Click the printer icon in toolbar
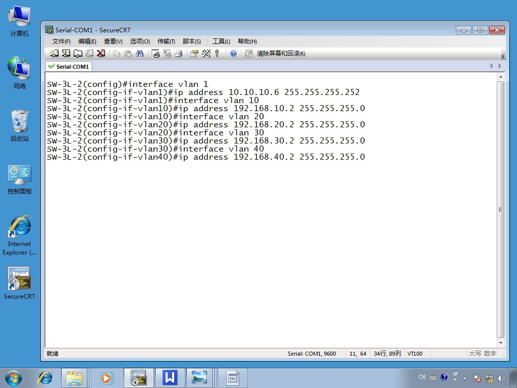Viewport: 517px width, 388px height. (179, 53)
